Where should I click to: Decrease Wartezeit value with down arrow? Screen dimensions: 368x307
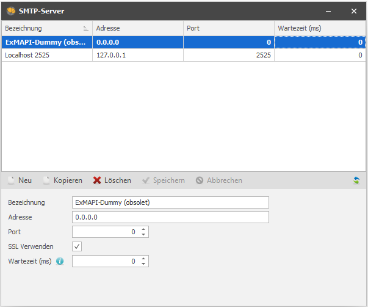pyautogui.click(x=143, y=264)
